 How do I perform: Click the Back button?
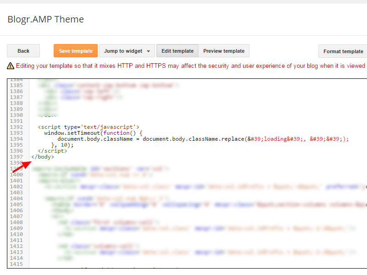(23, 51)
